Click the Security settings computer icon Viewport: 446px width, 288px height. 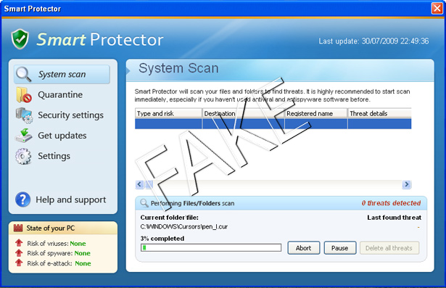click(x=24, y=115)
